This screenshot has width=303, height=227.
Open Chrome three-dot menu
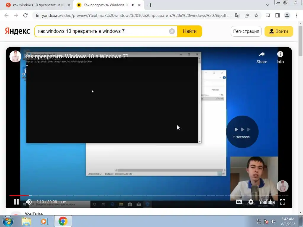[296, 15]
